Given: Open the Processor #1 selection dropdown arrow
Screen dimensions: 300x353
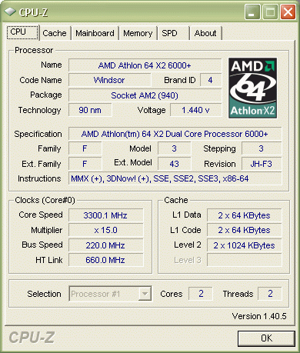Looking at the screenshot, I should (x=145, y=294).
